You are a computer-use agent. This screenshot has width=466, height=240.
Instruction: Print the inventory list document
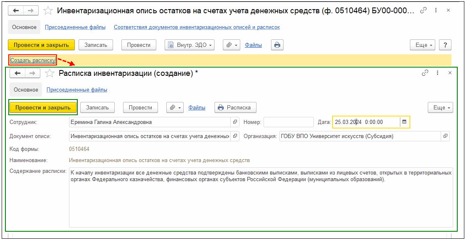[x=277, y=45]
